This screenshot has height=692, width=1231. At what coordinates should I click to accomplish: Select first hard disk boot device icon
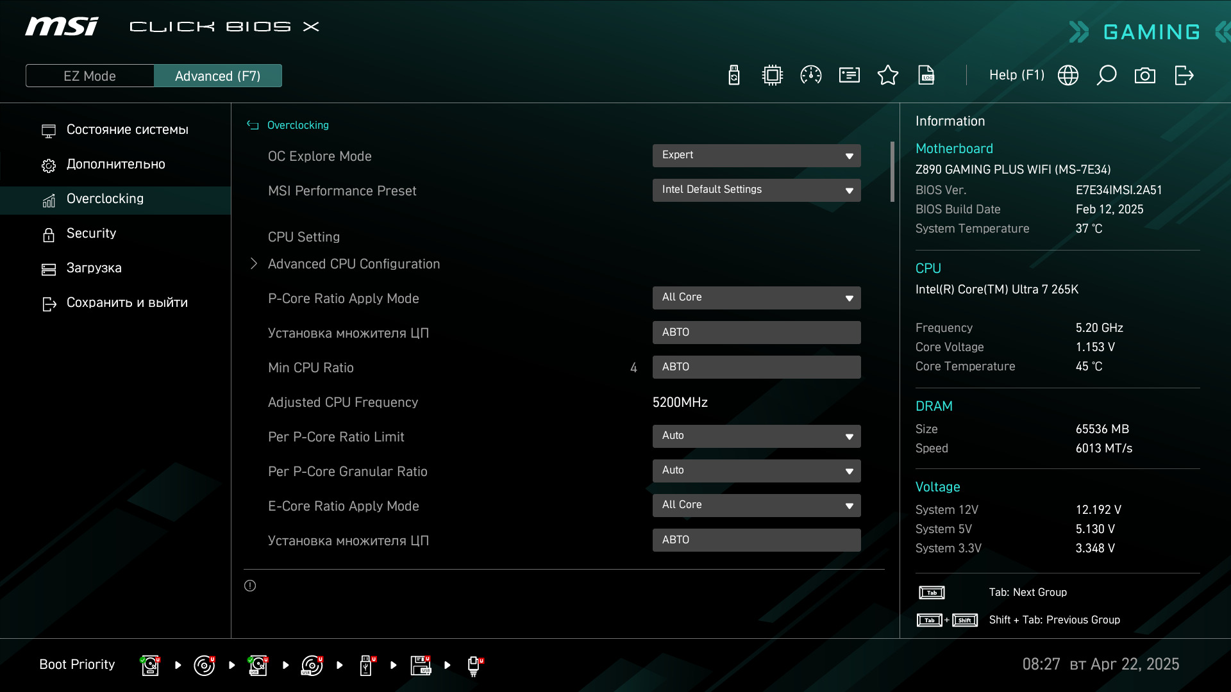click(150, 665)
